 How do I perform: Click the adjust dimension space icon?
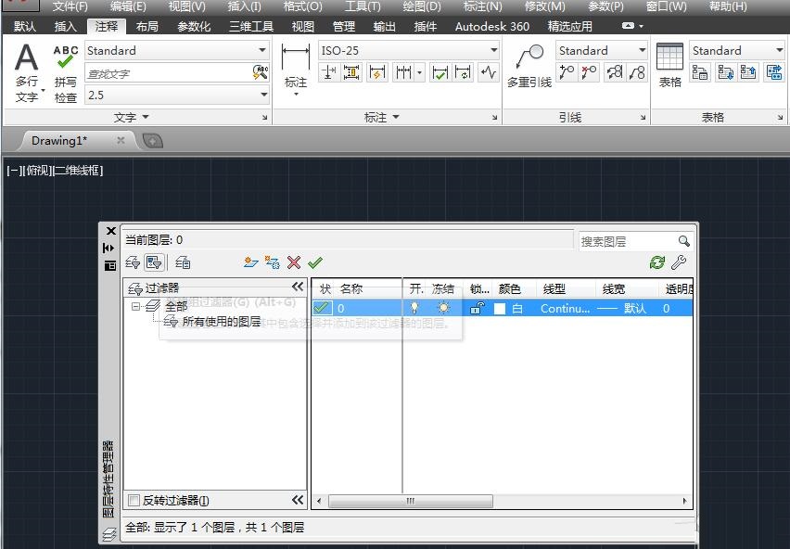[352, 72]
